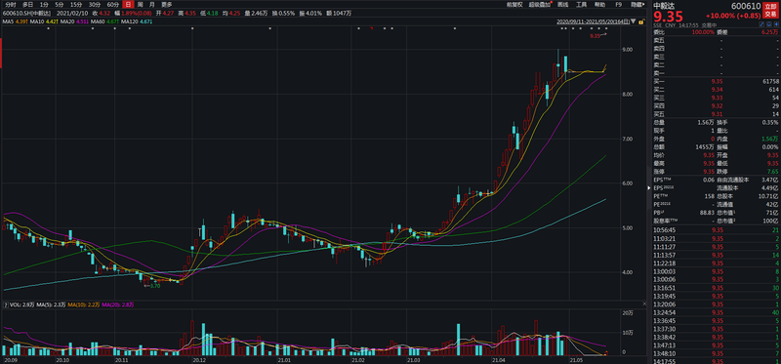Open the 画线 drawing tools
The height and width of the screenshot is (364, 781).
click(563, 5)
